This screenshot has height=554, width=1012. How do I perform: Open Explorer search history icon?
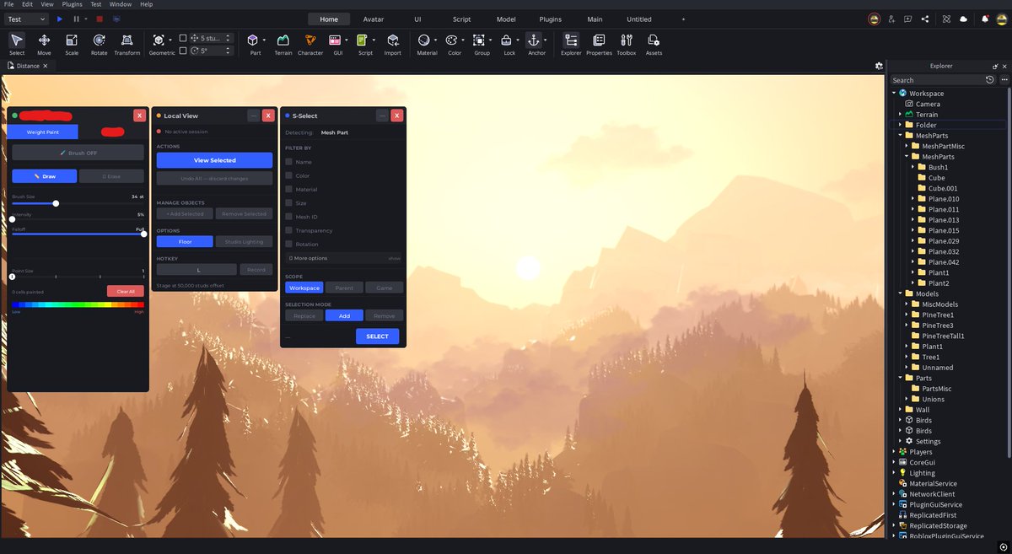point(990,80)
